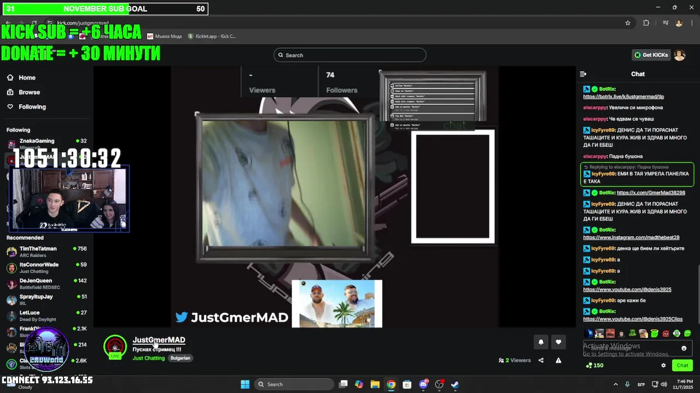Click the 150 KICKs points balance

pos(594,366)
